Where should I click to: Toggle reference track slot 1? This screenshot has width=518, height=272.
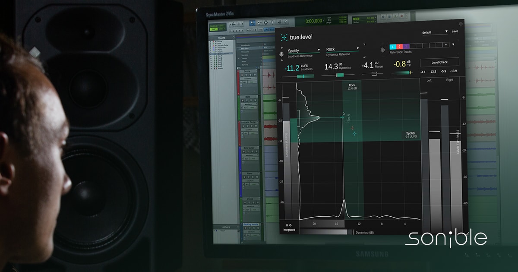click(393, 47)
